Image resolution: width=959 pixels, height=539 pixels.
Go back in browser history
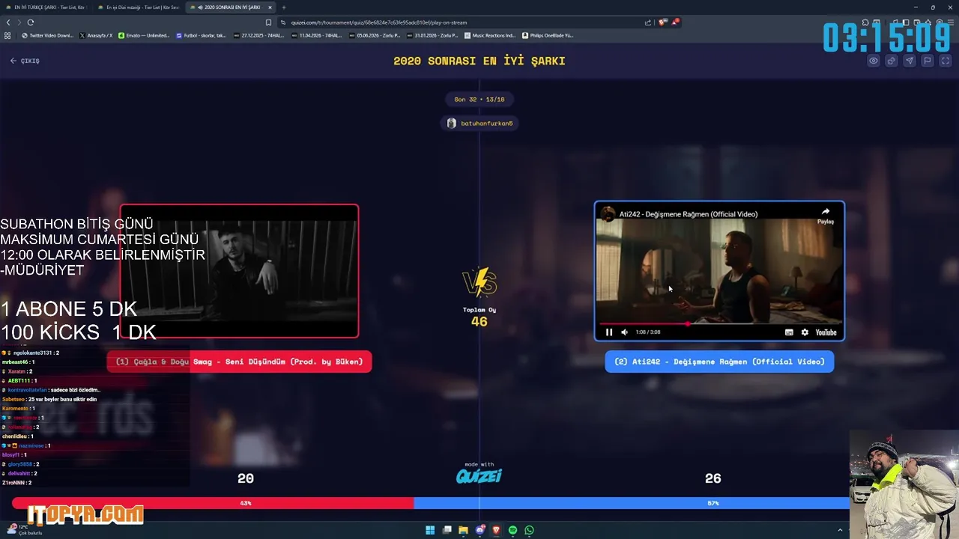tap(8, 22)
